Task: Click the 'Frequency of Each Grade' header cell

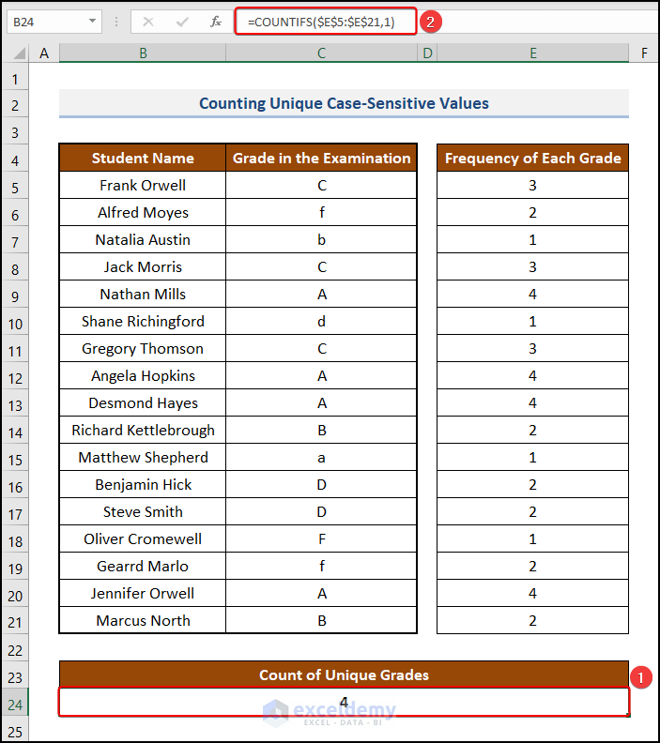Action: (533, 158)
